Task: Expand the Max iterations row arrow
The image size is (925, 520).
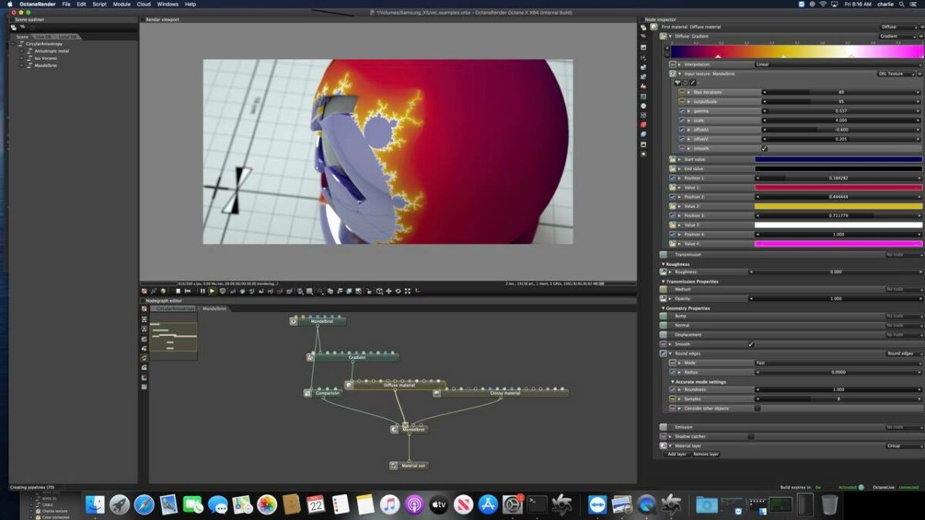Action: 689,92
